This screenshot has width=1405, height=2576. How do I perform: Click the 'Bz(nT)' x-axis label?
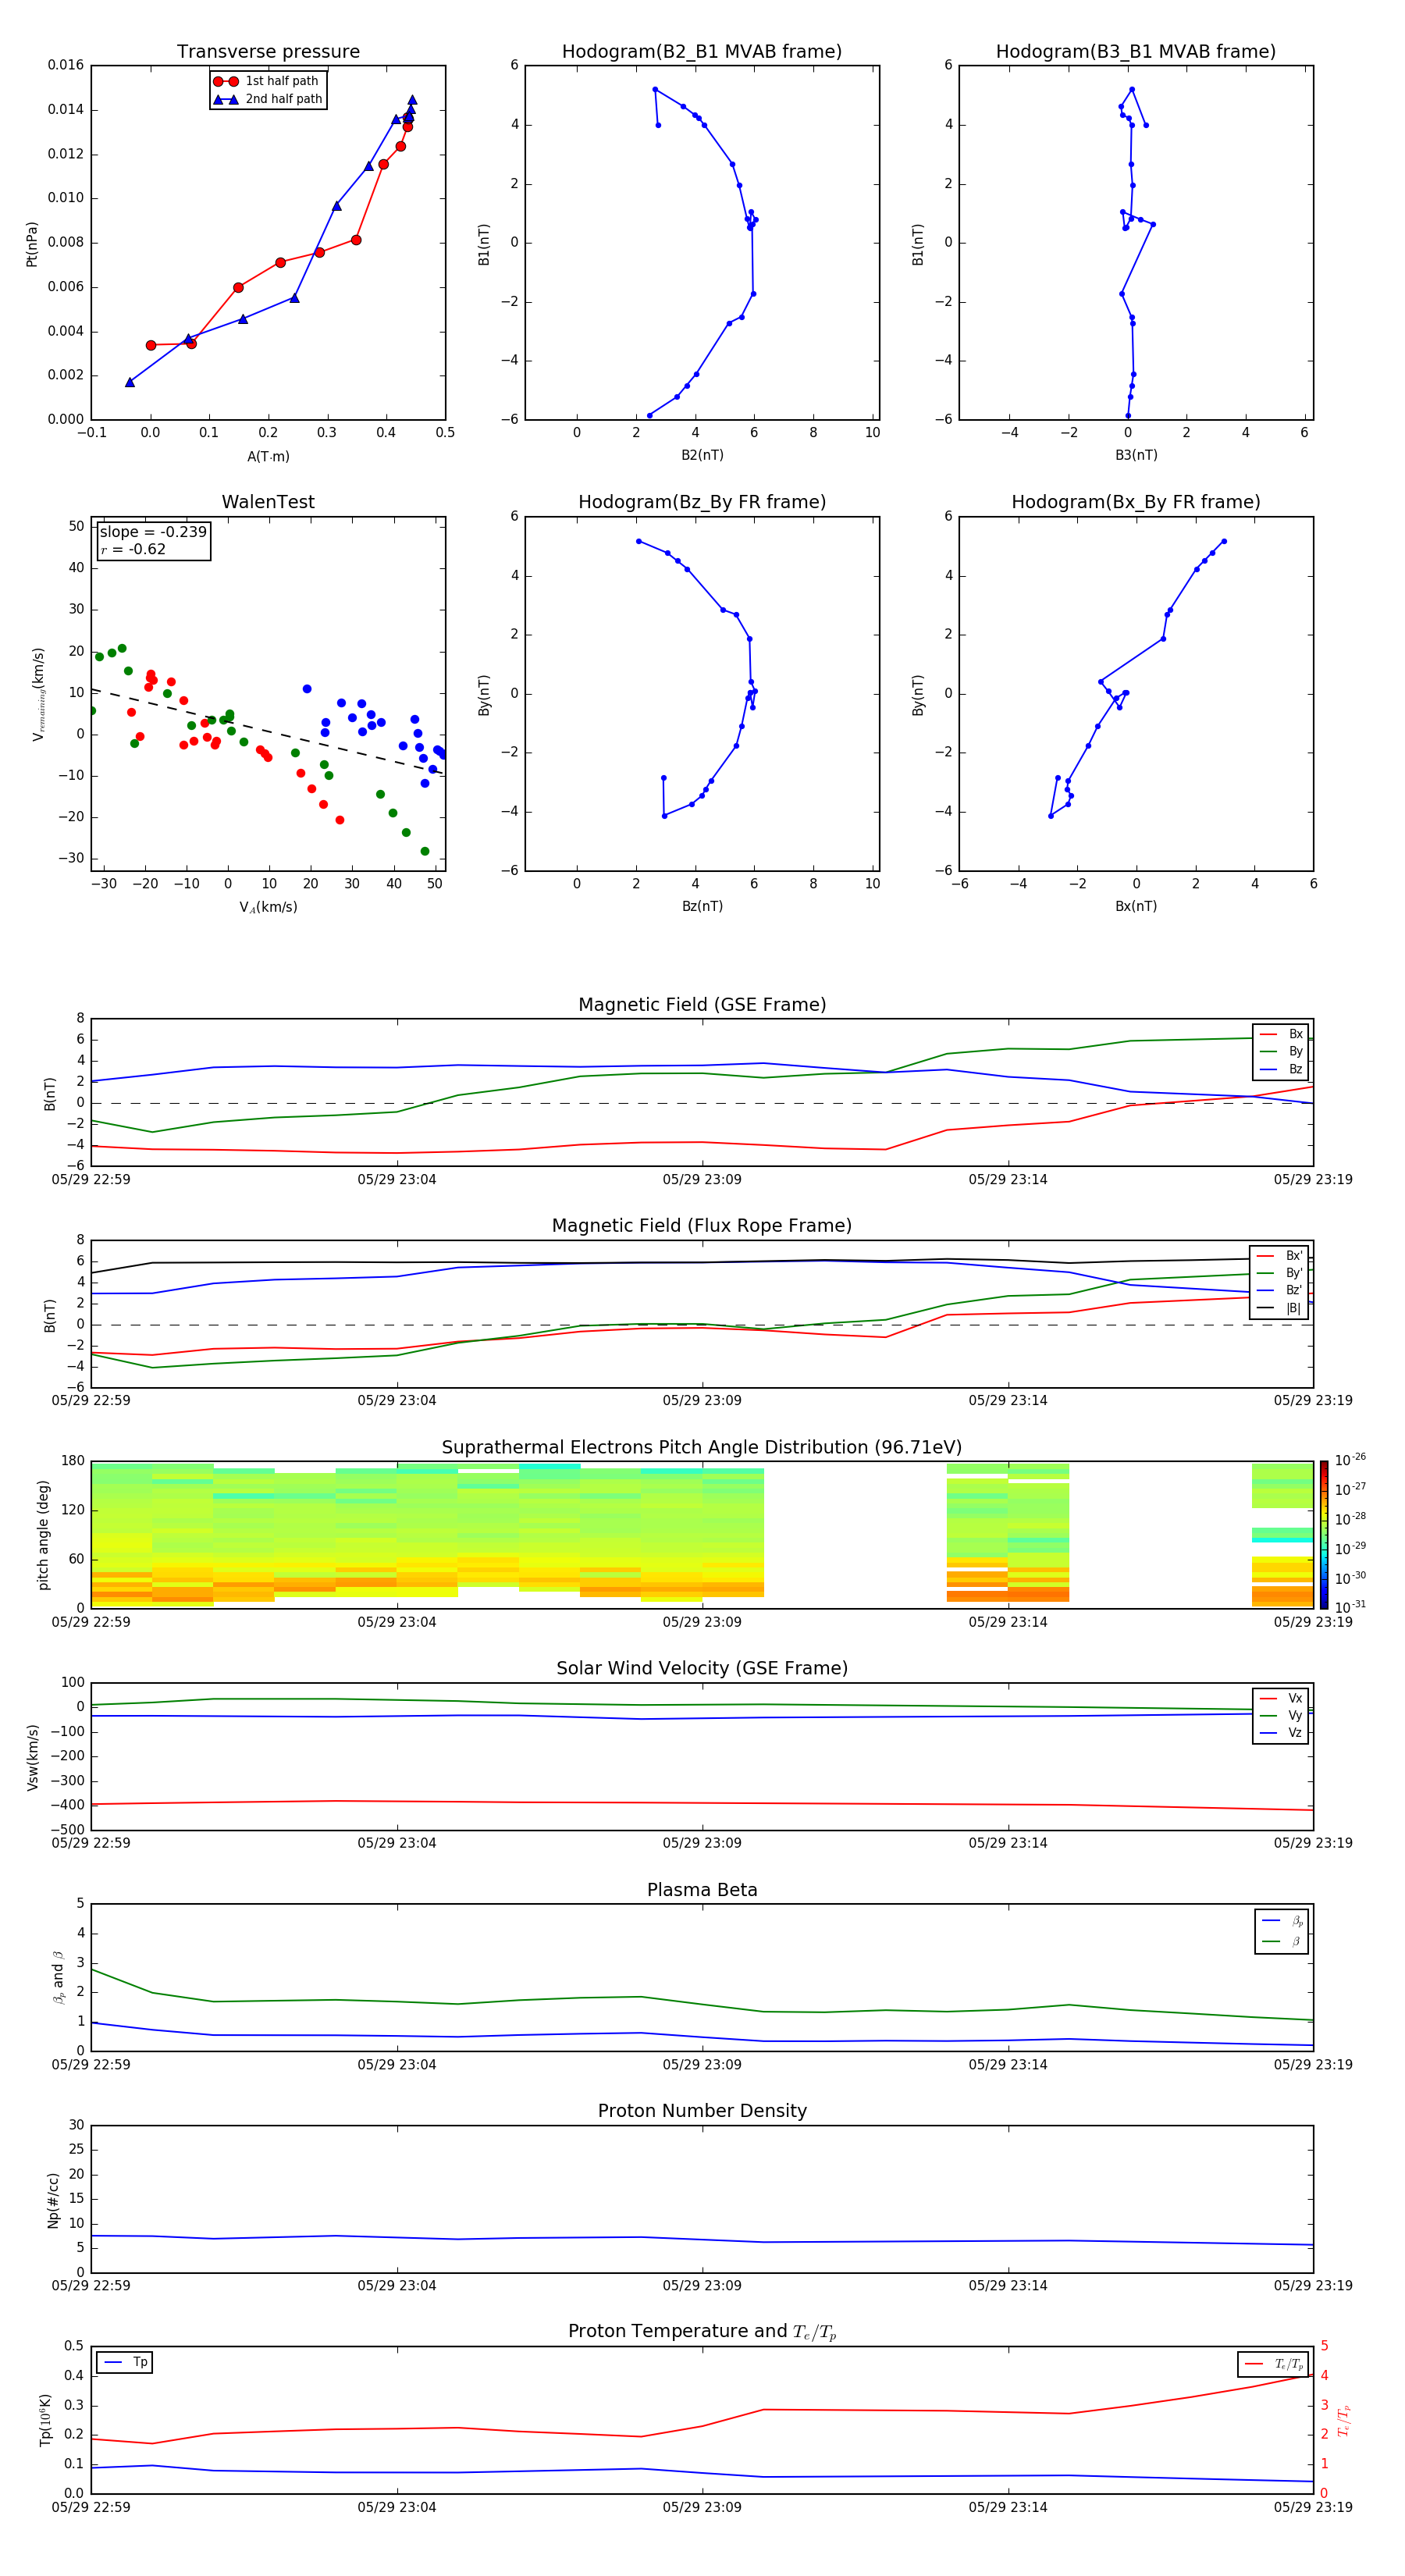(x=702, y=907)
